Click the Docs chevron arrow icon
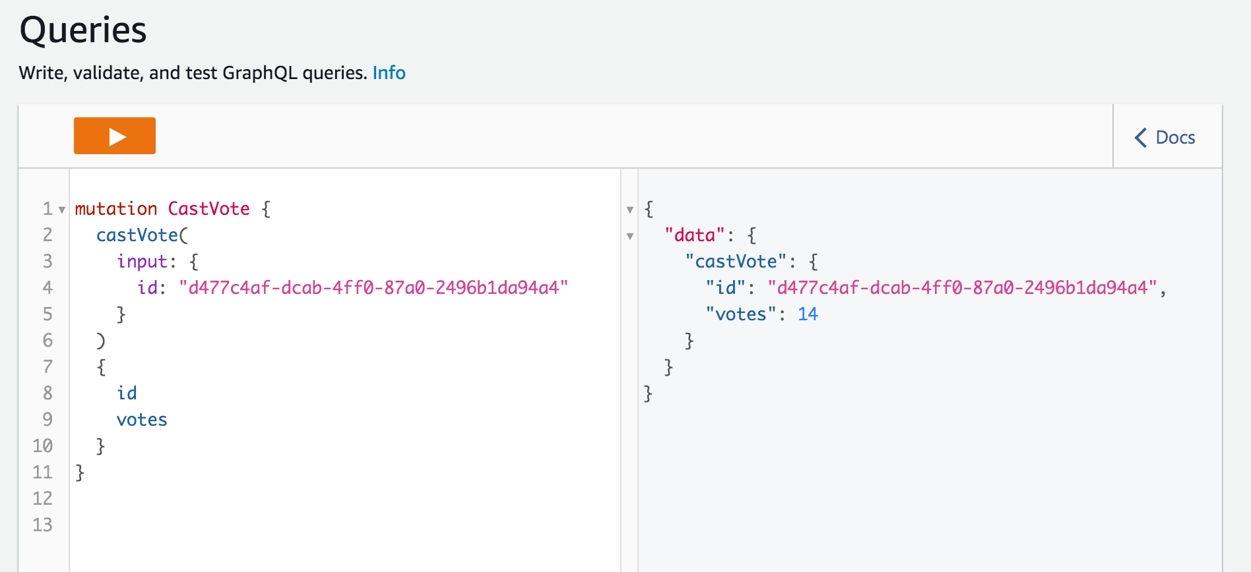Viewport: 1251px width, 572px height. (x=1140, y=137)
